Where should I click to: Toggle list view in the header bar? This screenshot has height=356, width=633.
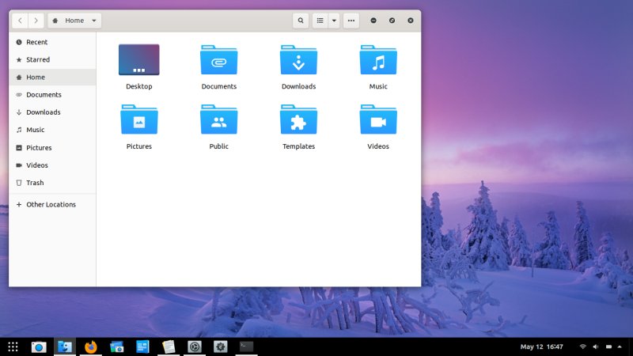point(320,21)
